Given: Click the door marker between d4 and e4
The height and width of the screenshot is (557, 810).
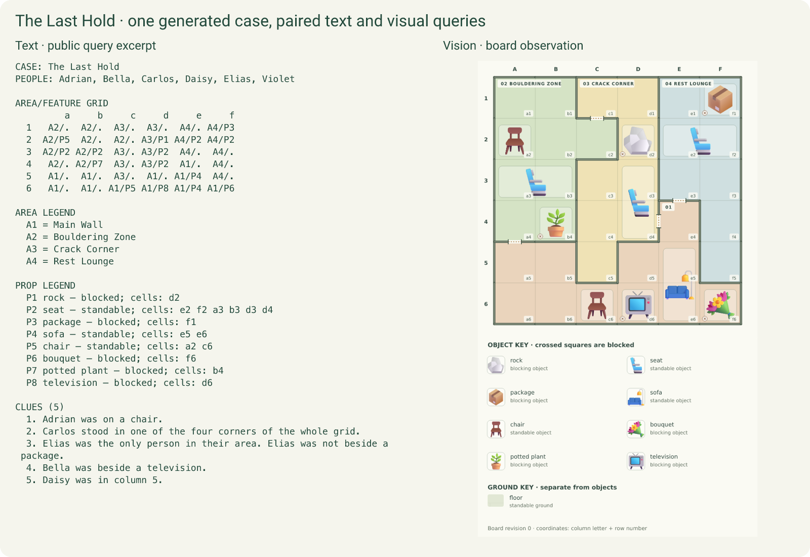Looking at the screenshot, I should click(x=659, y=221).
